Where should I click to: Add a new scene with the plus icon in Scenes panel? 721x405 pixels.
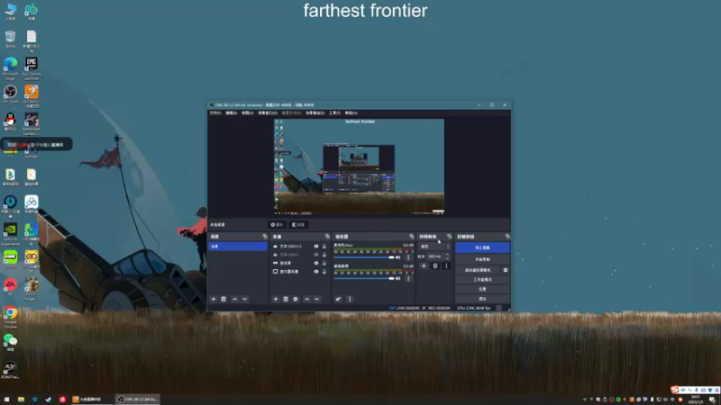[214, 299]
